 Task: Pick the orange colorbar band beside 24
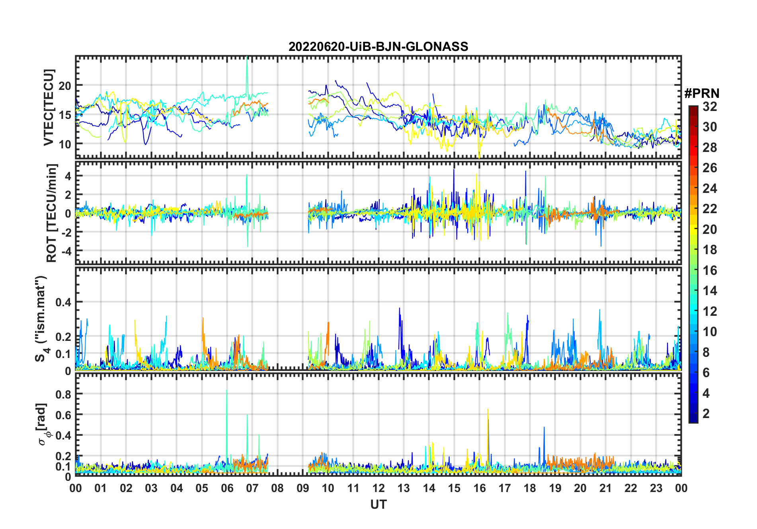point(693,189)
